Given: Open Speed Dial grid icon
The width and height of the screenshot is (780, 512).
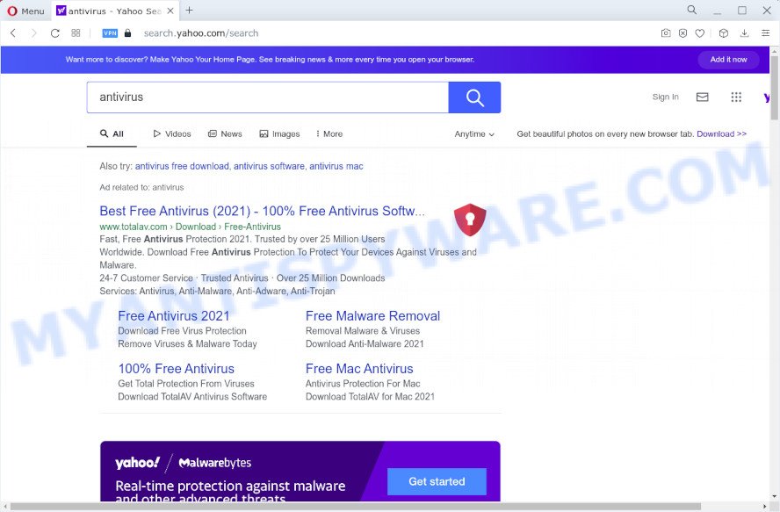Looking at the screenshot, I should pyautogui.click(x=76, y=33).
